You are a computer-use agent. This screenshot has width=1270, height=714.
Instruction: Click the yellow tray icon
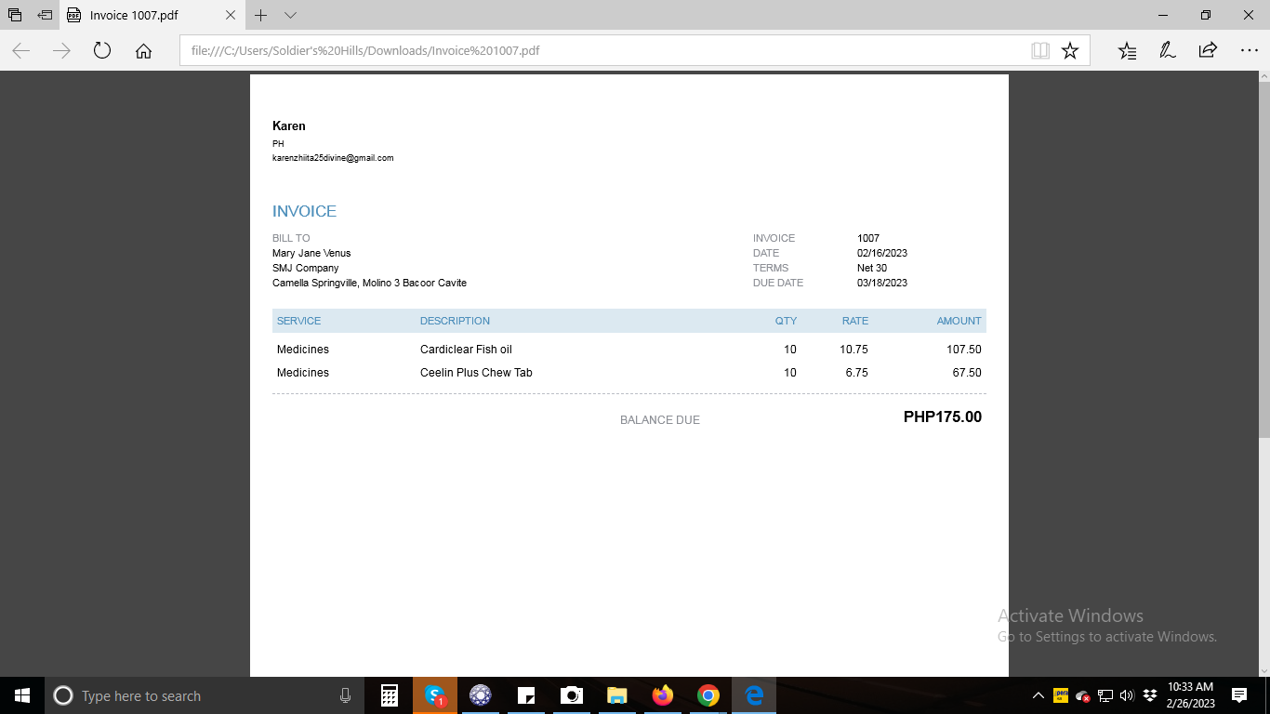click(1061, 695)
